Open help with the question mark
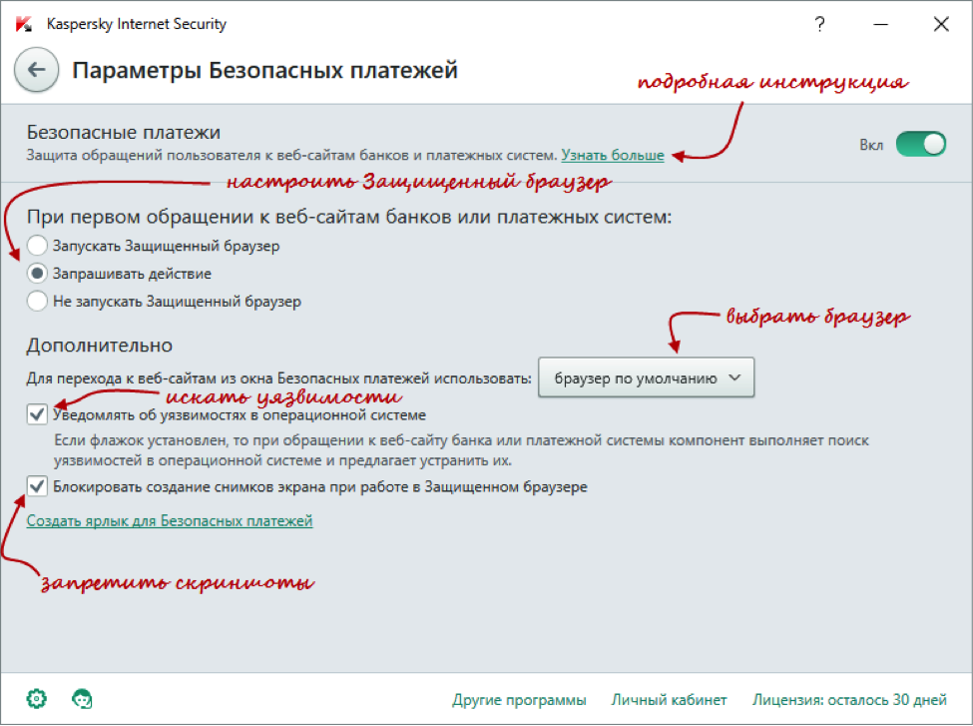Screen dimensions: 973x726 click(819, 24)
